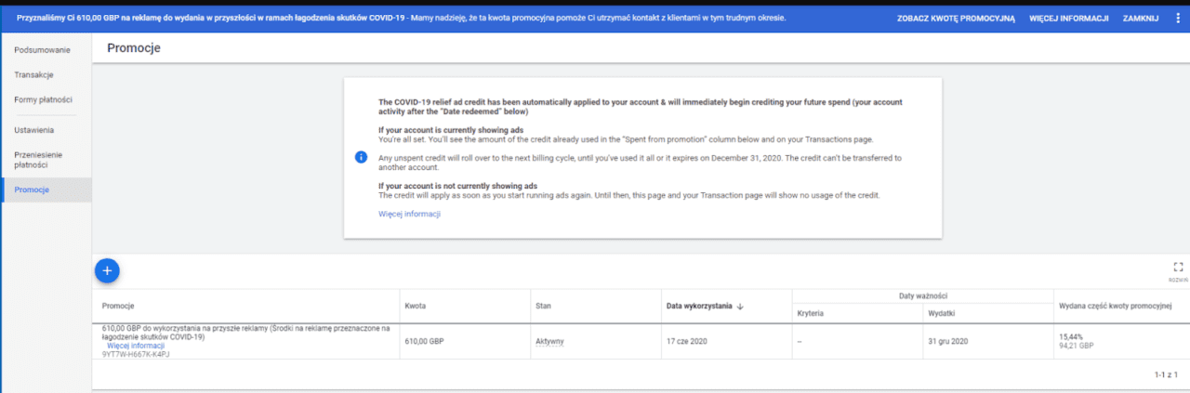1190x393 pixels.
Task: Click the Wydatki column header
Action: click(942, 313)
